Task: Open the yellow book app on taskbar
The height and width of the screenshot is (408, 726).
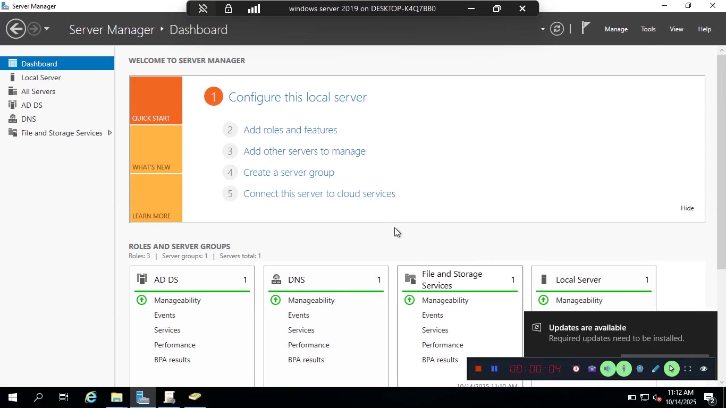Action: pos(195,397)
